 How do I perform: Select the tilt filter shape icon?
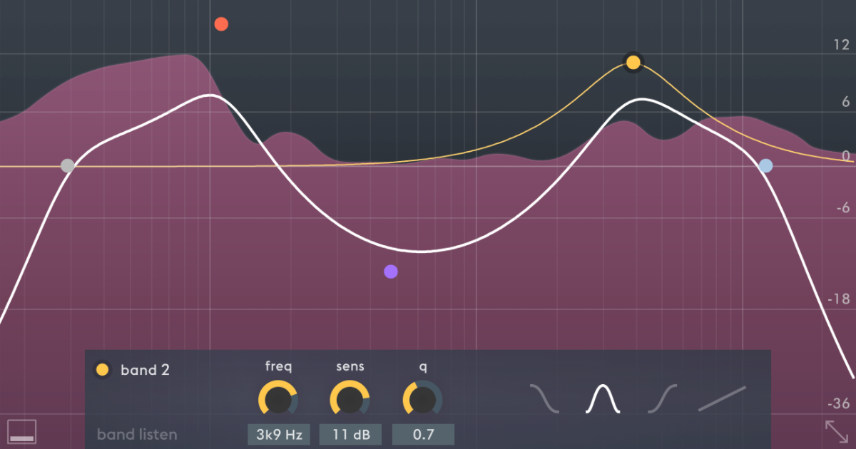[722, 399]
